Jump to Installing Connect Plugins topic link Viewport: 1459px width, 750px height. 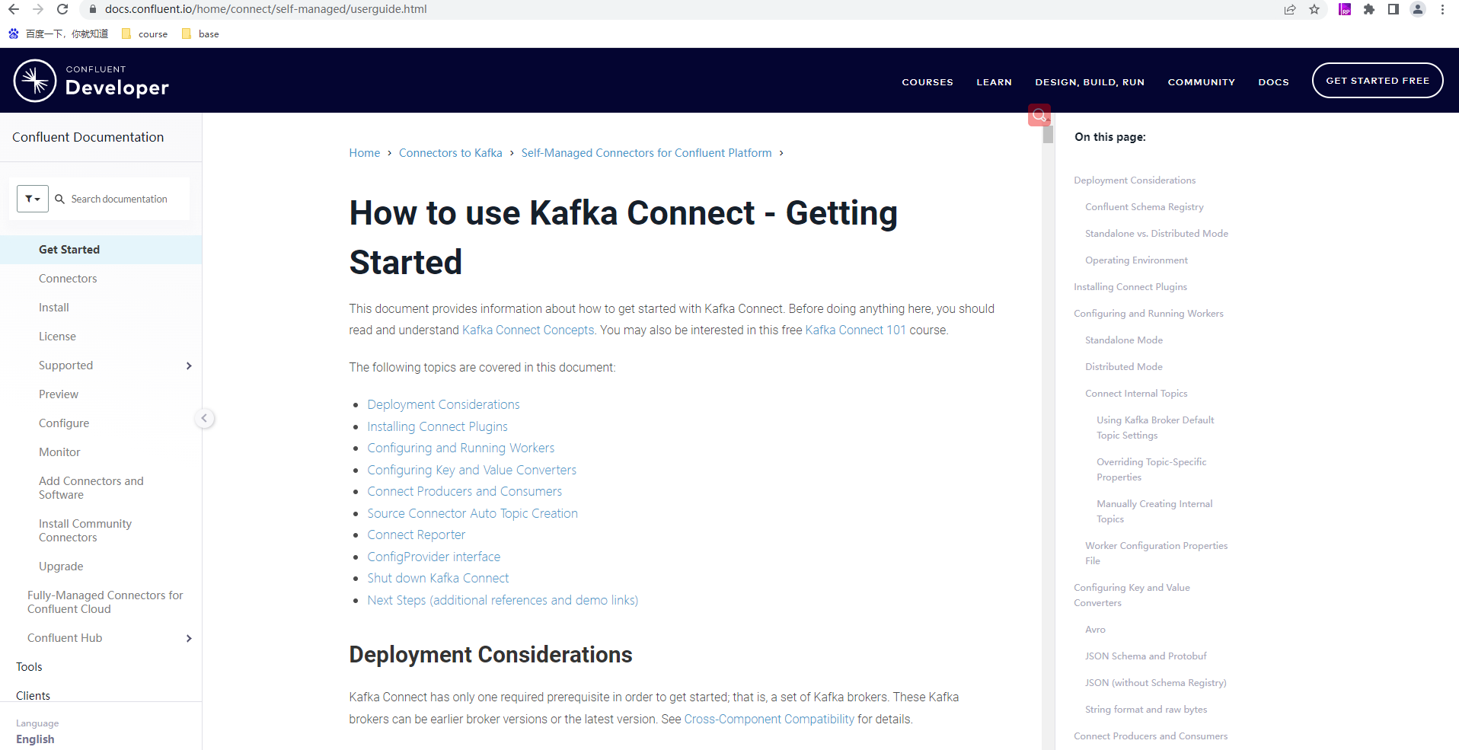coord(437,426)
